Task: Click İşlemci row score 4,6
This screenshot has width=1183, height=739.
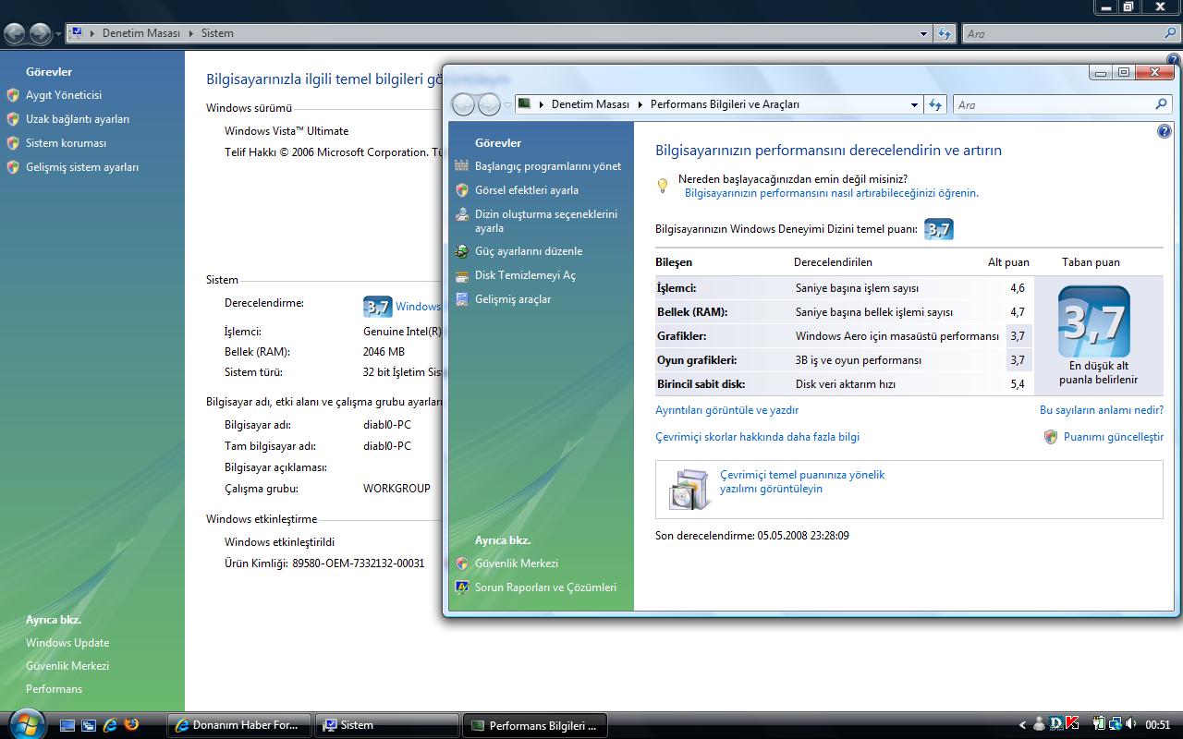Action: (1018, 288)
